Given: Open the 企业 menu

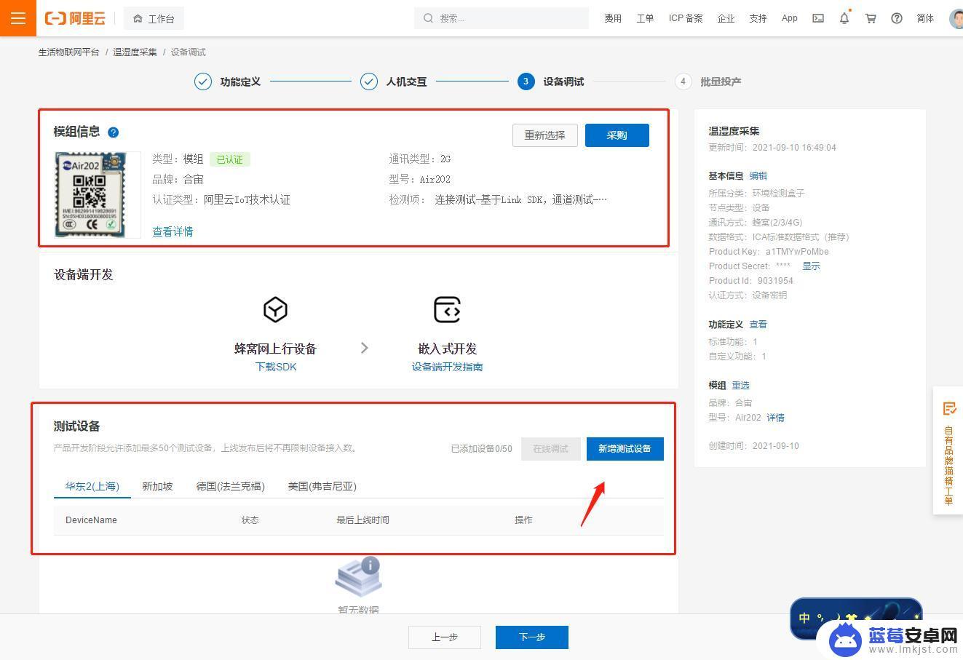Looking at the screenshot, I should coord(726,18).
